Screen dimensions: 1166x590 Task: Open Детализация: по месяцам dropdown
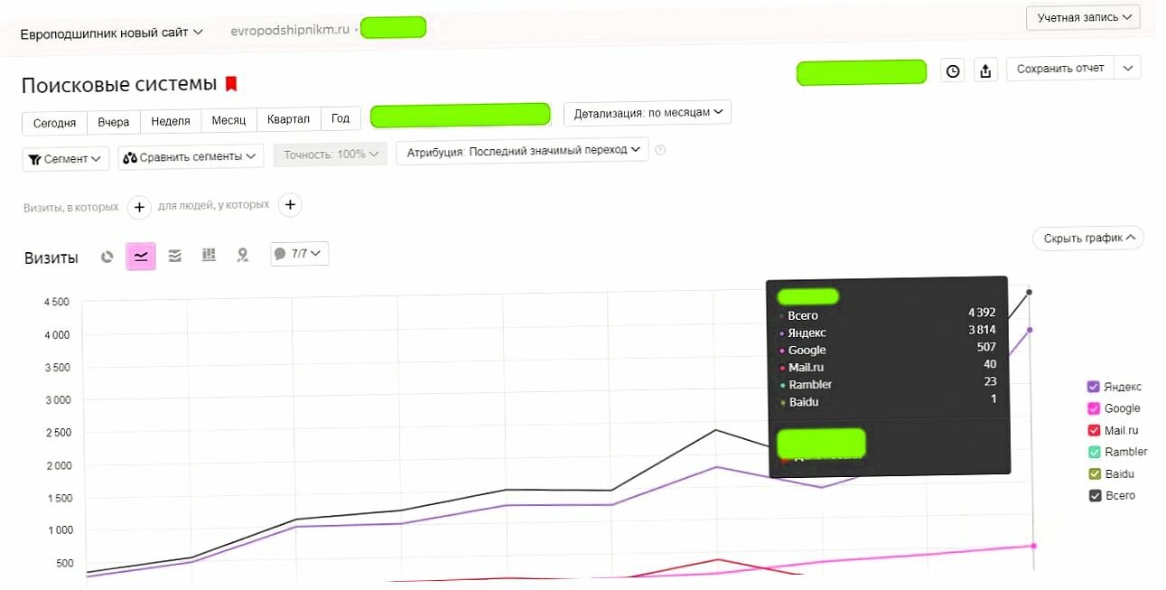(x=648, y=113)
